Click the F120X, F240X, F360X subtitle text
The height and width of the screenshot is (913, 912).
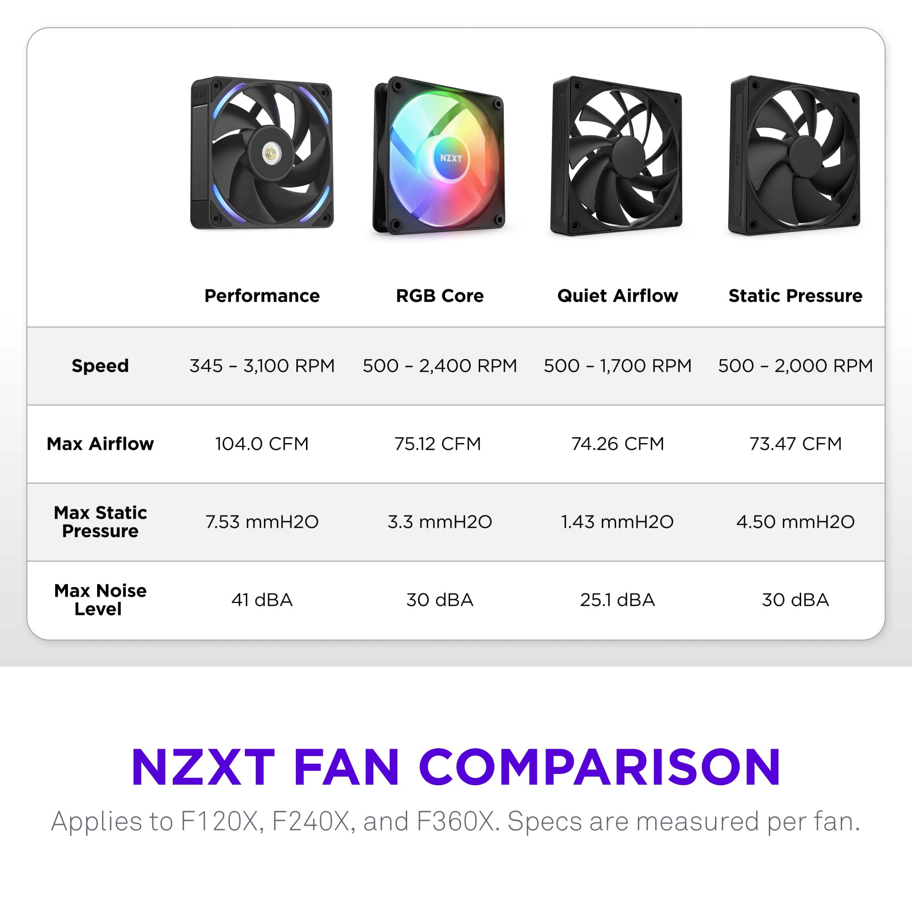tap(456, 821)
